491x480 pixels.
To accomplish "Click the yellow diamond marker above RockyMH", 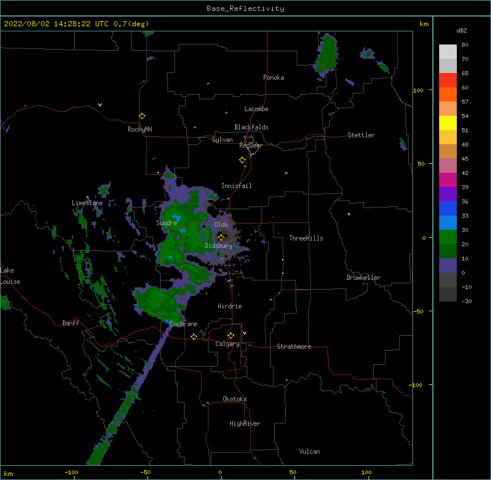I will click(x=142, y=116).
